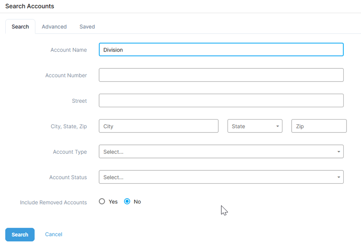The height and width of the screenshot is (250, 361).
Task: Choose the No radio button
Action: (127, 202)
